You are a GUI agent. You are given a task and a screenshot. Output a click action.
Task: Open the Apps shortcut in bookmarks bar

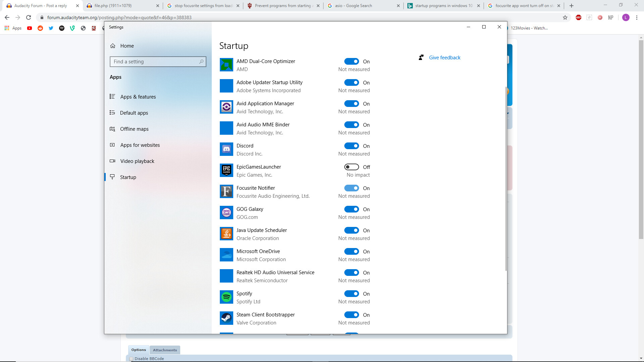[x=13, y=28]
